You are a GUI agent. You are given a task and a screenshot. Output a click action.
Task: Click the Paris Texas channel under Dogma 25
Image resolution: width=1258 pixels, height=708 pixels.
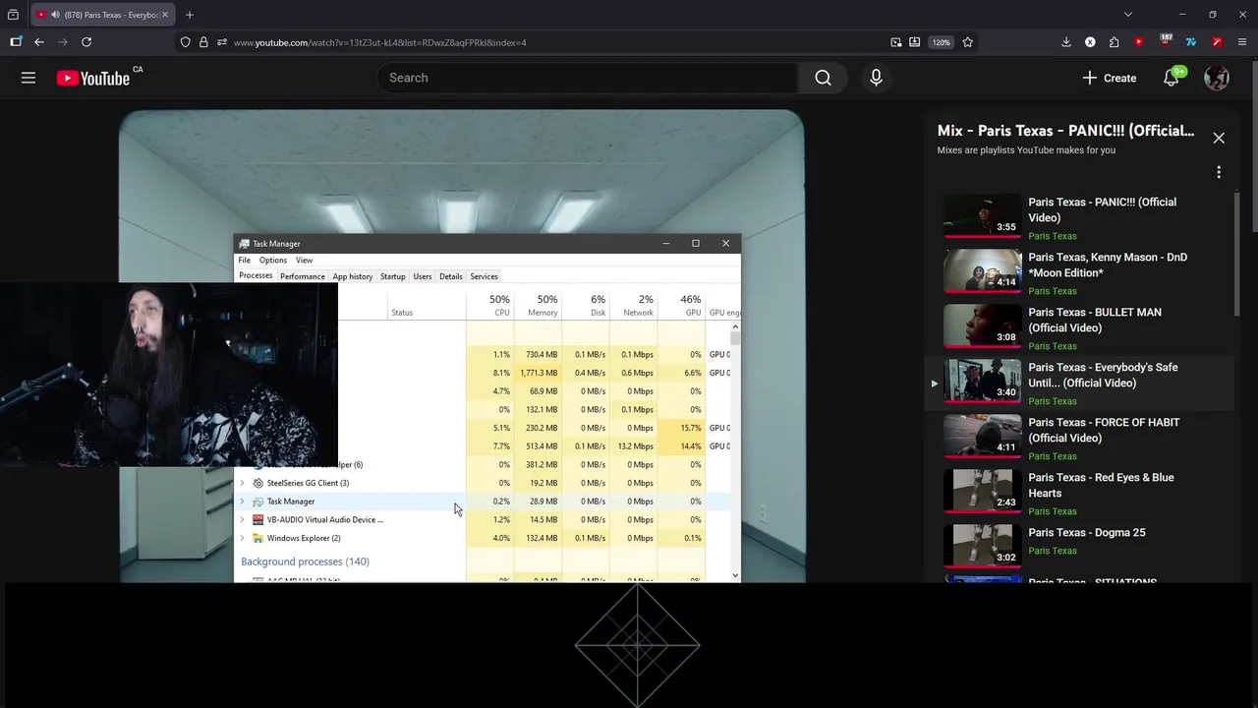tap(1053, 551)
